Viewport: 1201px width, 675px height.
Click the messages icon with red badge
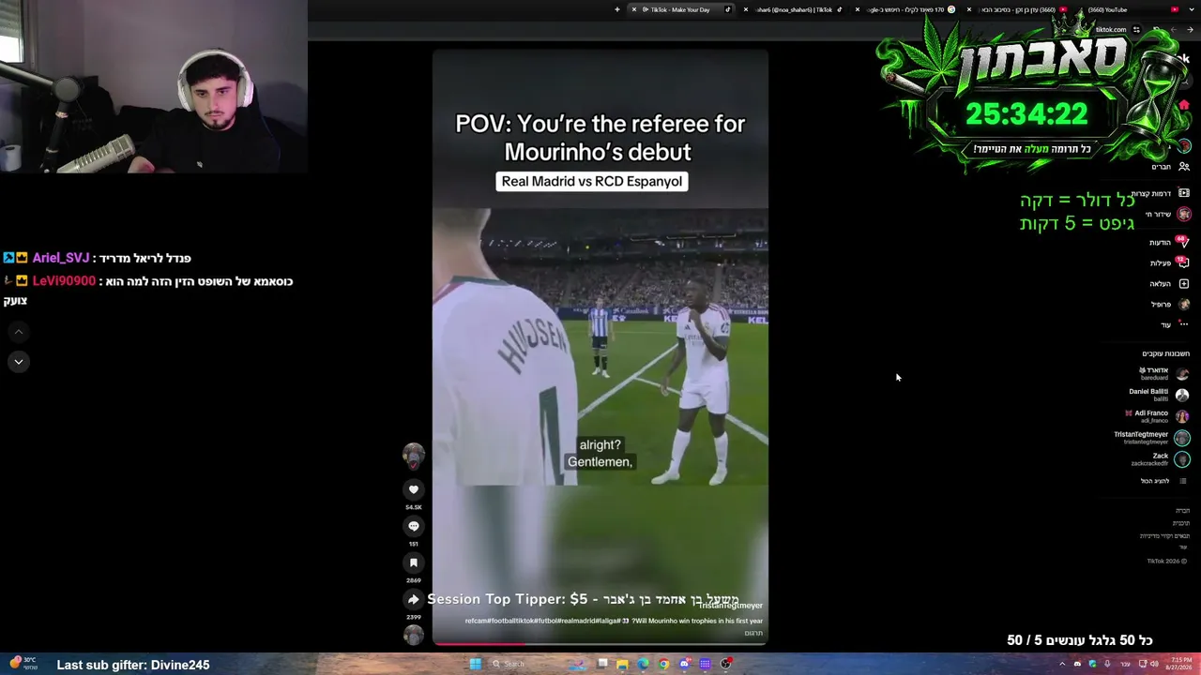(x=1183, y=242)
